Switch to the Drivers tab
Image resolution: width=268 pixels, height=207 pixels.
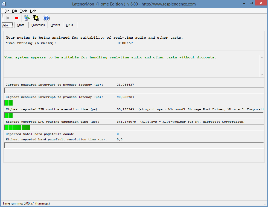click(x=55, y=25)
